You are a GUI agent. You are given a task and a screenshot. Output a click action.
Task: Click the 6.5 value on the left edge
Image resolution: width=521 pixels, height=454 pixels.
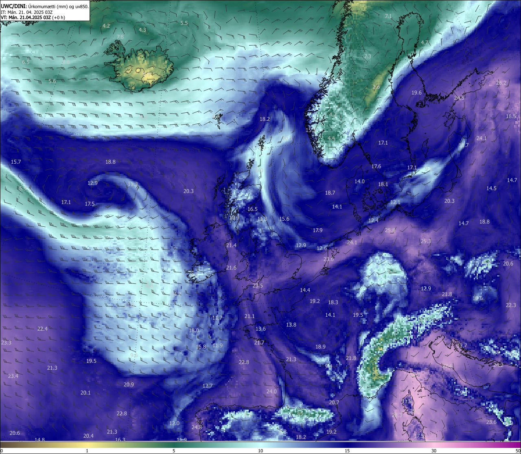pyautogui.click(x=26, y=62)
